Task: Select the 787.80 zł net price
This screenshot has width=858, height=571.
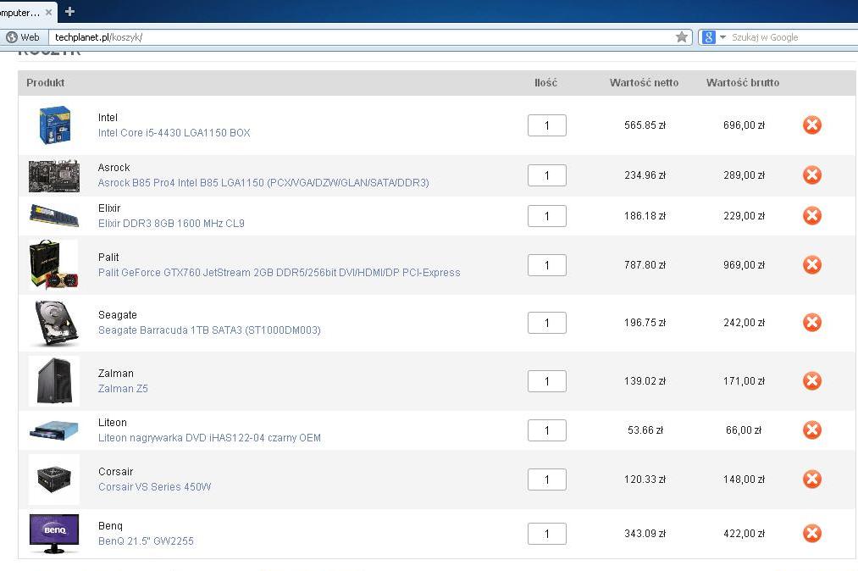Action: tap(645, 264)
